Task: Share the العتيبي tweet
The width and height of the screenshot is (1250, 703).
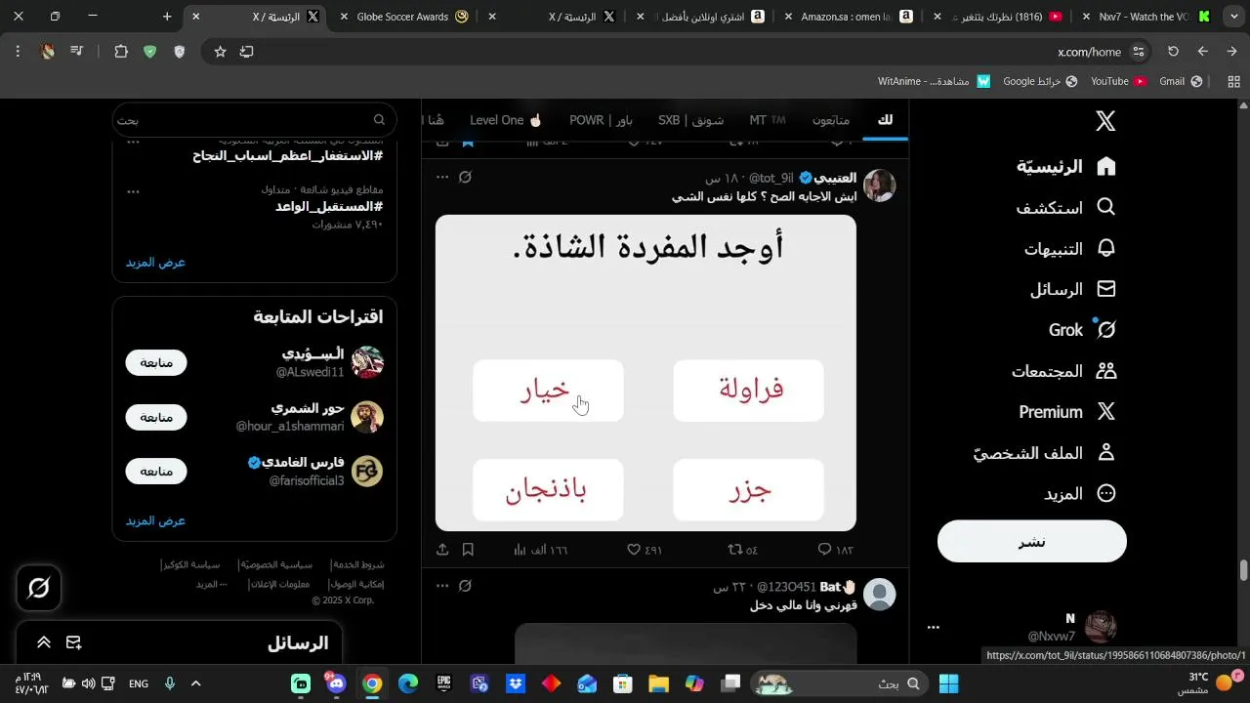Action: click(442, 550)
